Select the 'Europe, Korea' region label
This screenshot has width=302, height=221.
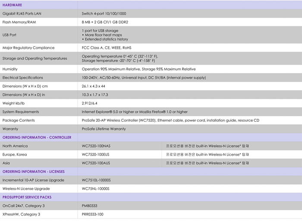click(15, 155)
